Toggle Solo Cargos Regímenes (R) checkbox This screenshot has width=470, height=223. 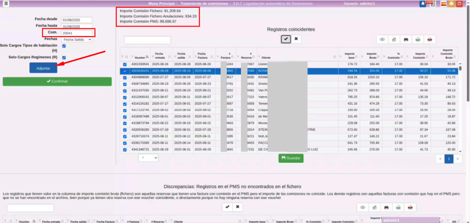64,57
